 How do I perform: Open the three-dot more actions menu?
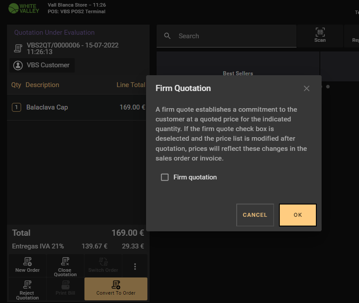(135, 266)
